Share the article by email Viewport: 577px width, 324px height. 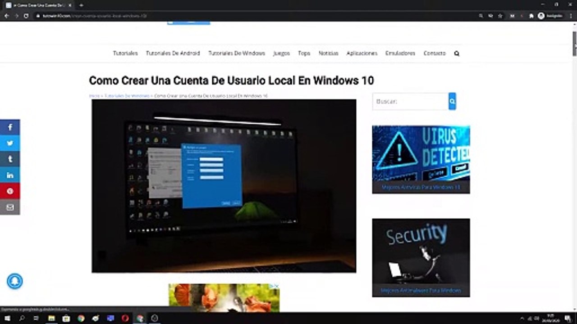[10, 207]
